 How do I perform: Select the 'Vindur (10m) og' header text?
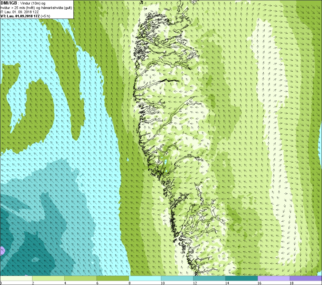click(x=33, y=4)
